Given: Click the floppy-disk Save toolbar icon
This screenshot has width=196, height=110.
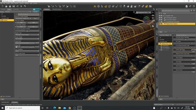Looking at the screenshot, I should coord(14,6).
